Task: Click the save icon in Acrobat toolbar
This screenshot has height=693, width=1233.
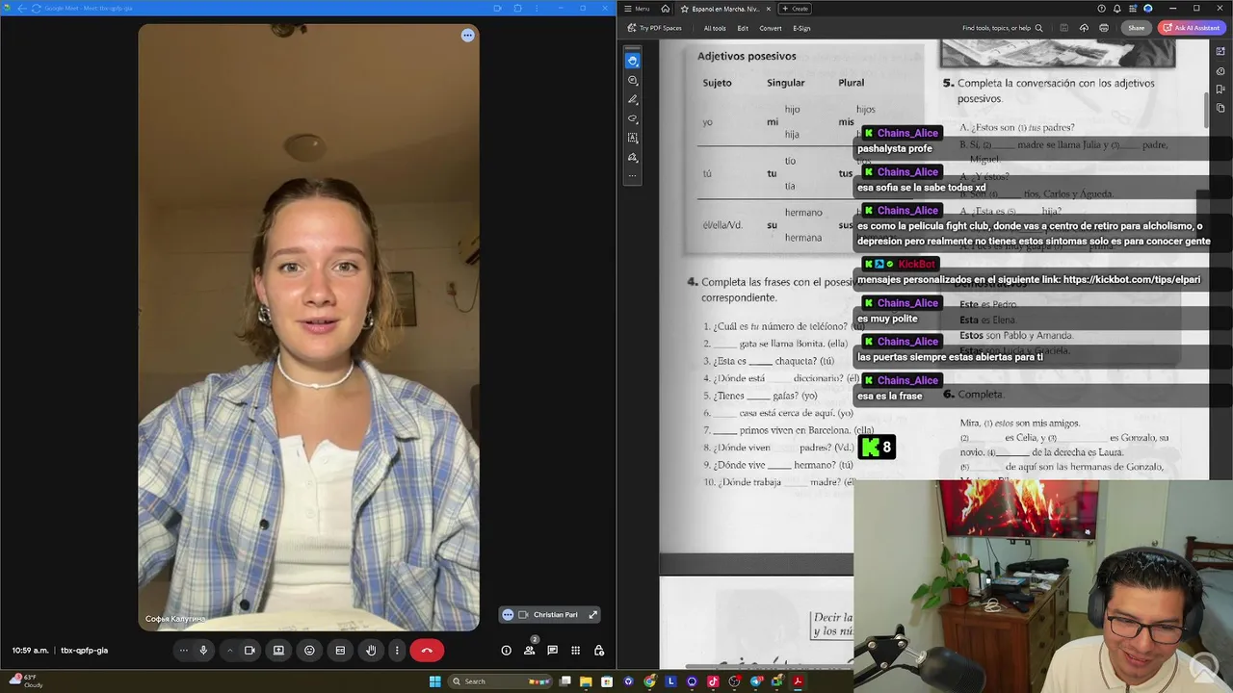Action: point(1064,28)
